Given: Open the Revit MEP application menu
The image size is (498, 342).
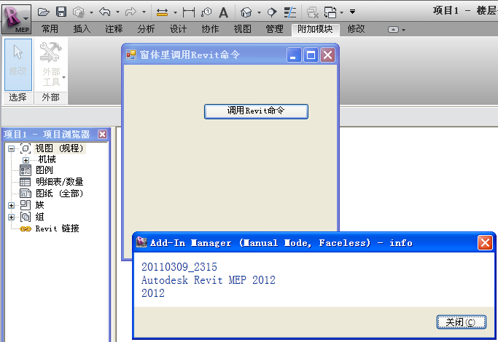Looking at the screenshot, I should tap(17, 19).
